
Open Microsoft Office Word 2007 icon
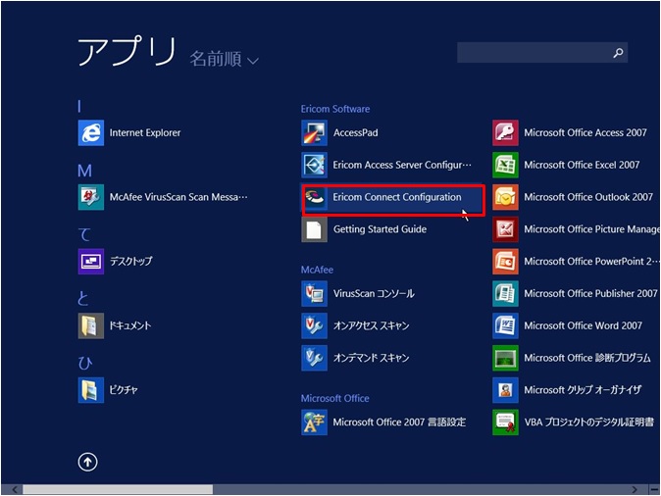click(505, 325)
